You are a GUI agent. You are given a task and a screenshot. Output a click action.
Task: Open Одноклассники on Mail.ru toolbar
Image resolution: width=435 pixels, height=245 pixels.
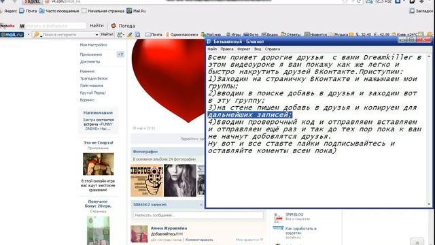(181, 35)
